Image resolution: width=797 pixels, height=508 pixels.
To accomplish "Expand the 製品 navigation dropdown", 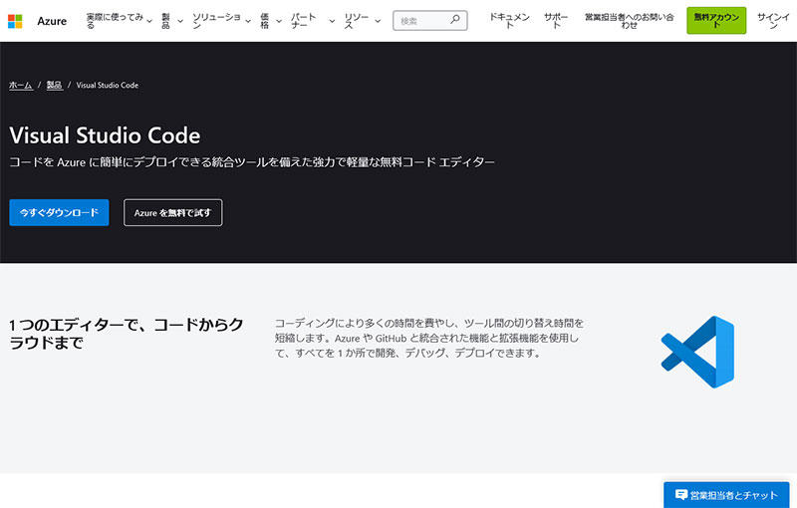I will [172, 21].
